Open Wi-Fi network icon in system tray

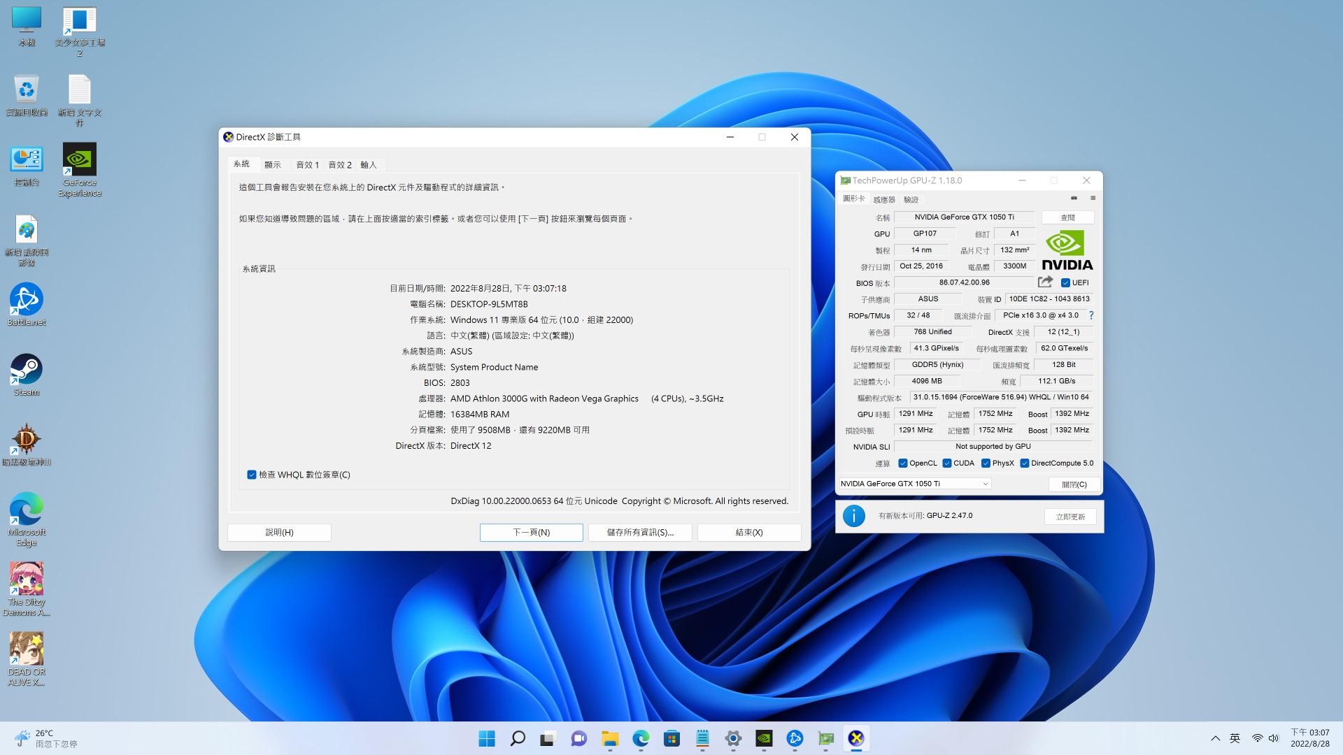click(1257, 738)
